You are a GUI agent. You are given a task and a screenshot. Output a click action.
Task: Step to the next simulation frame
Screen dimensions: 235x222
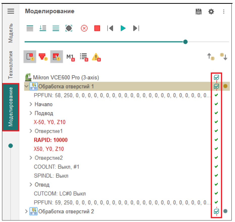point(136,28)
